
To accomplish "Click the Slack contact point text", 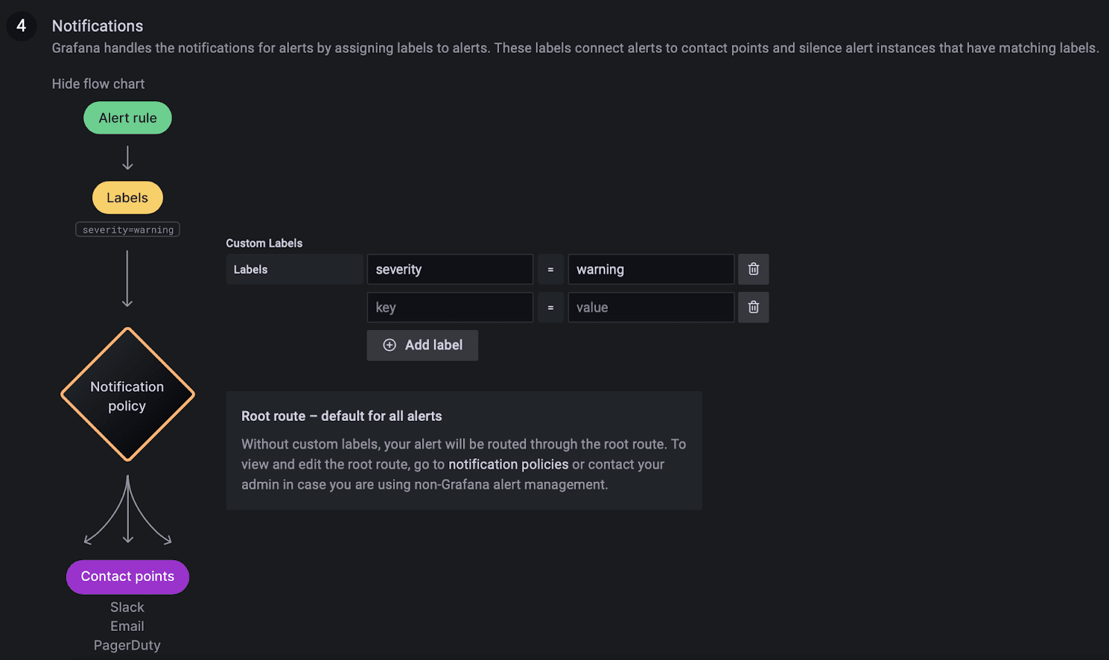I will (x=128, y=607).
